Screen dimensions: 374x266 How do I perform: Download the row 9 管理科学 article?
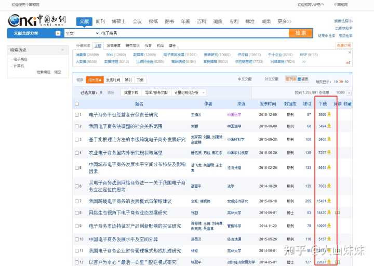pyautogui.click(x=329, y=225)
